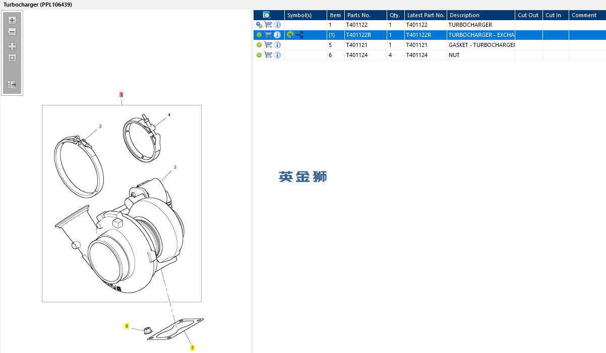This screenshot has height=353, width=606.
Task: Sort by the Symbol(s) column header
Action: point(306,15)
